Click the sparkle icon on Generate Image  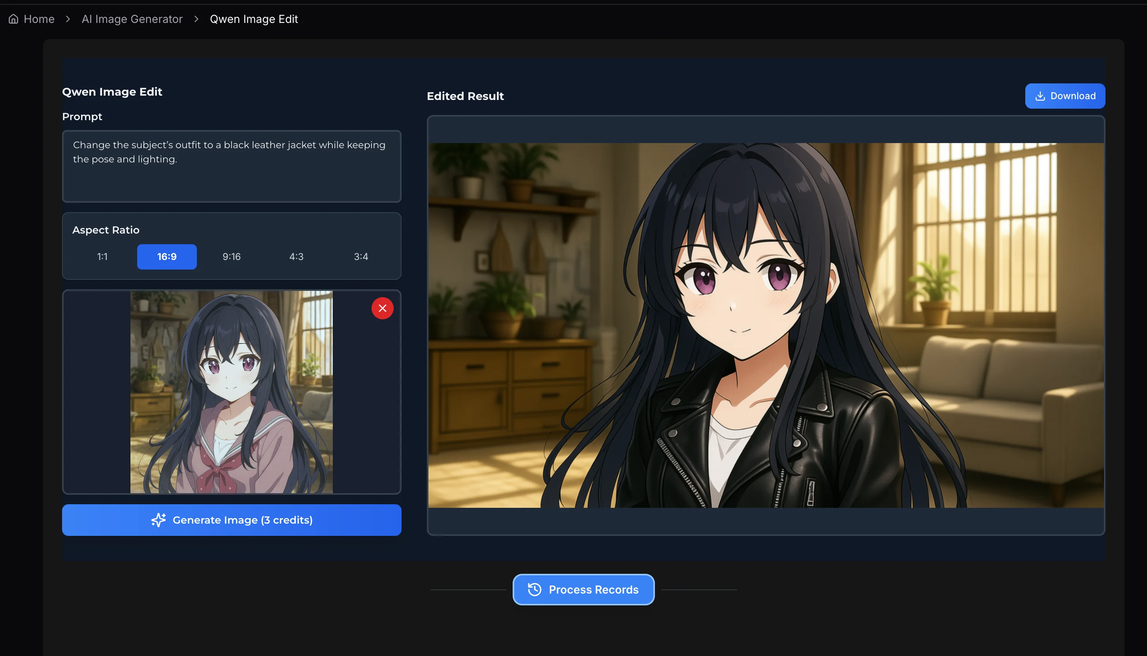[x=158, y=520]
